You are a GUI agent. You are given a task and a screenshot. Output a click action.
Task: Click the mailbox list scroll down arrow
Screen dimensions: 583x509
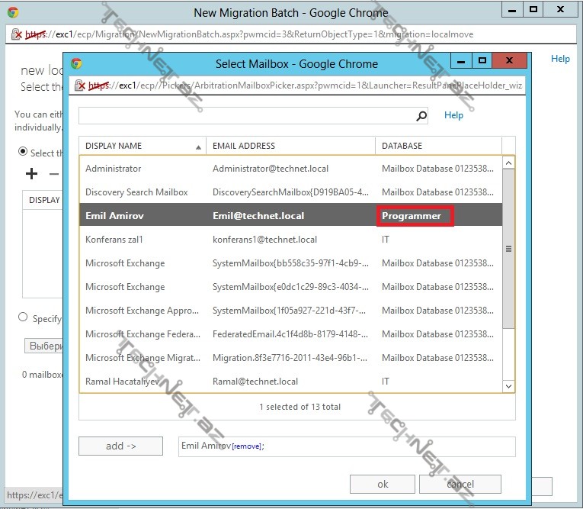(x=509, y=387)
